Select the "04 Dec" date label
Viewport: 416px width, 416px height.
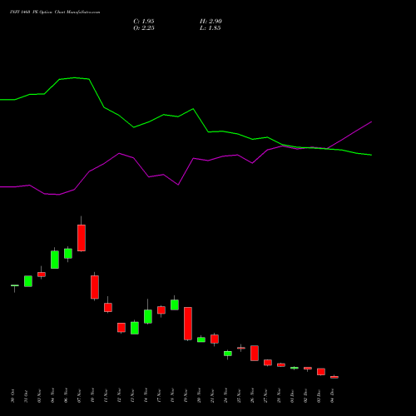(x=332, y=396)
